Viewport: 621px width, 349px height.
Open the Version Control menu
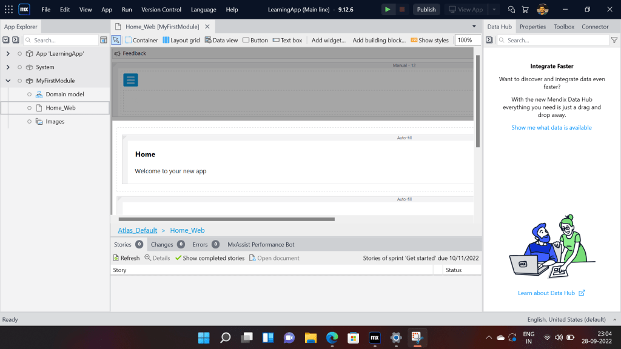click(161, 10)
